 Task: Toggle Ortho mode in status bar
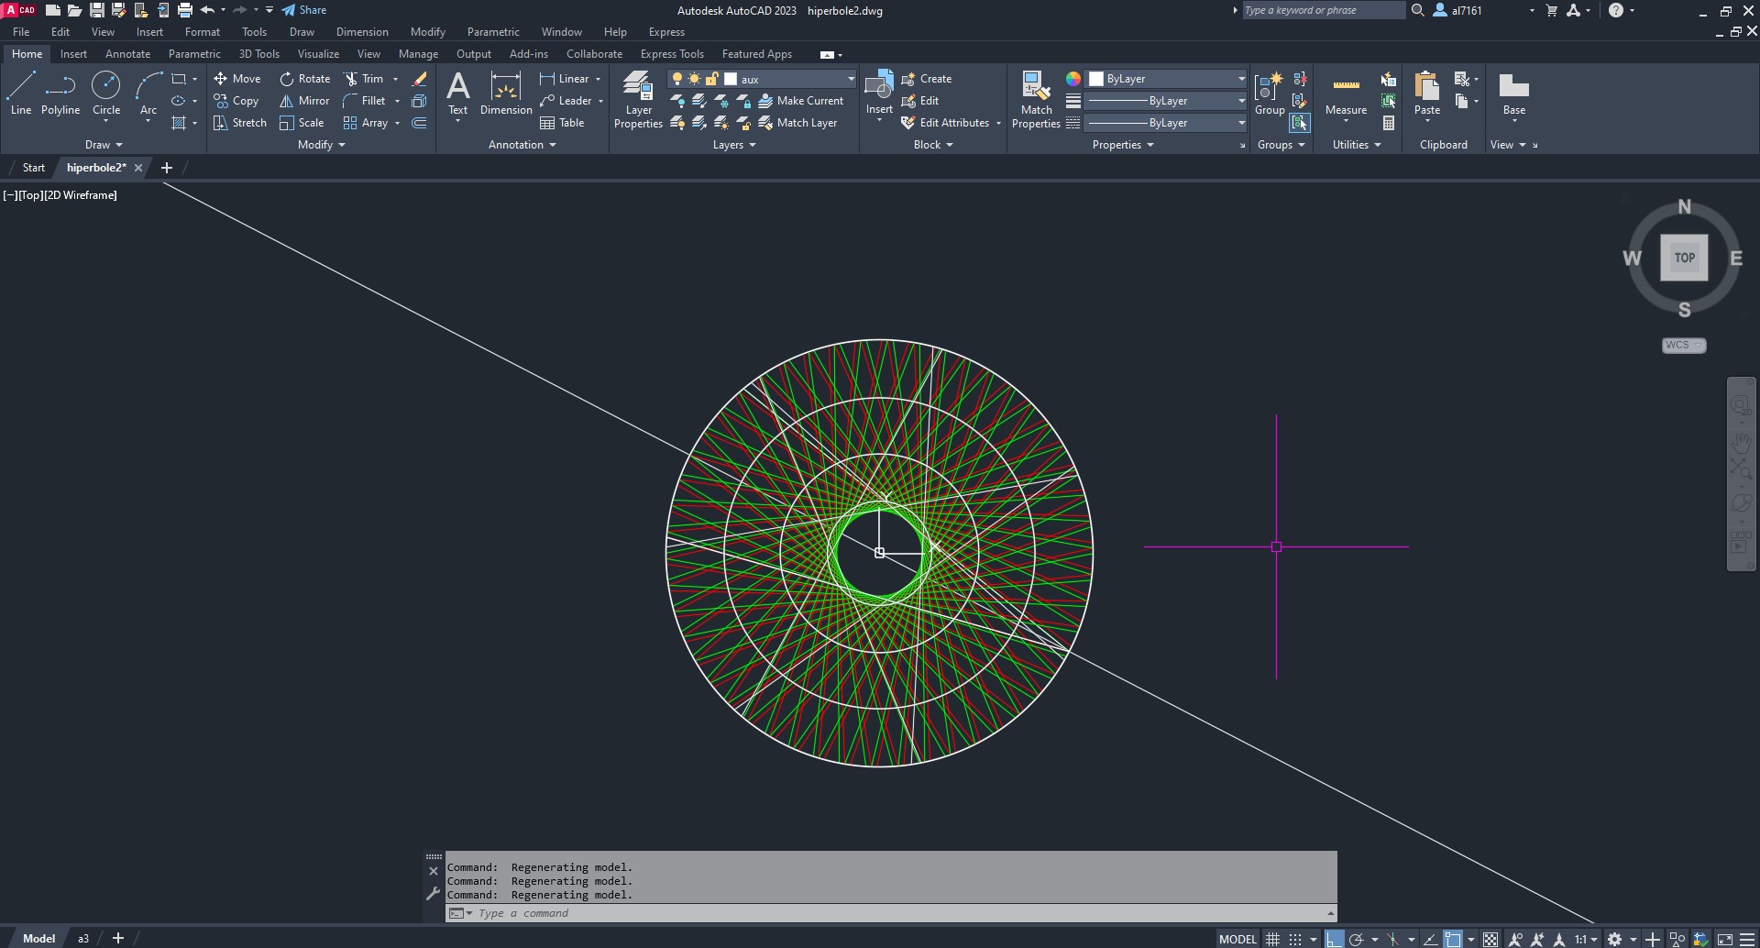coord(1334,939)
